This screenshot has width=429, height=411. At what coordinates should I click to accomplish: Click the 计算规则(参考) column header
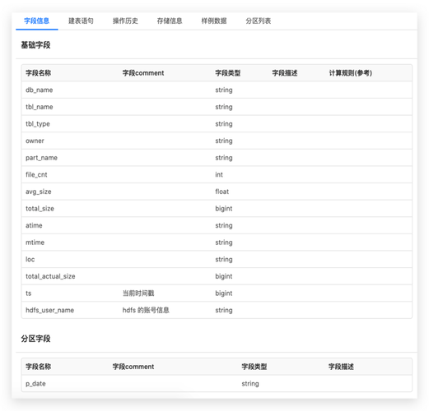point(351,73)
